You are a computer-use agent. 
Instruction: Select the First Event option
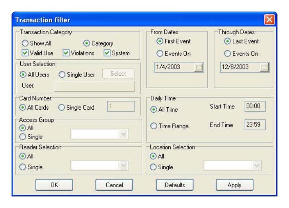point(160,41)
